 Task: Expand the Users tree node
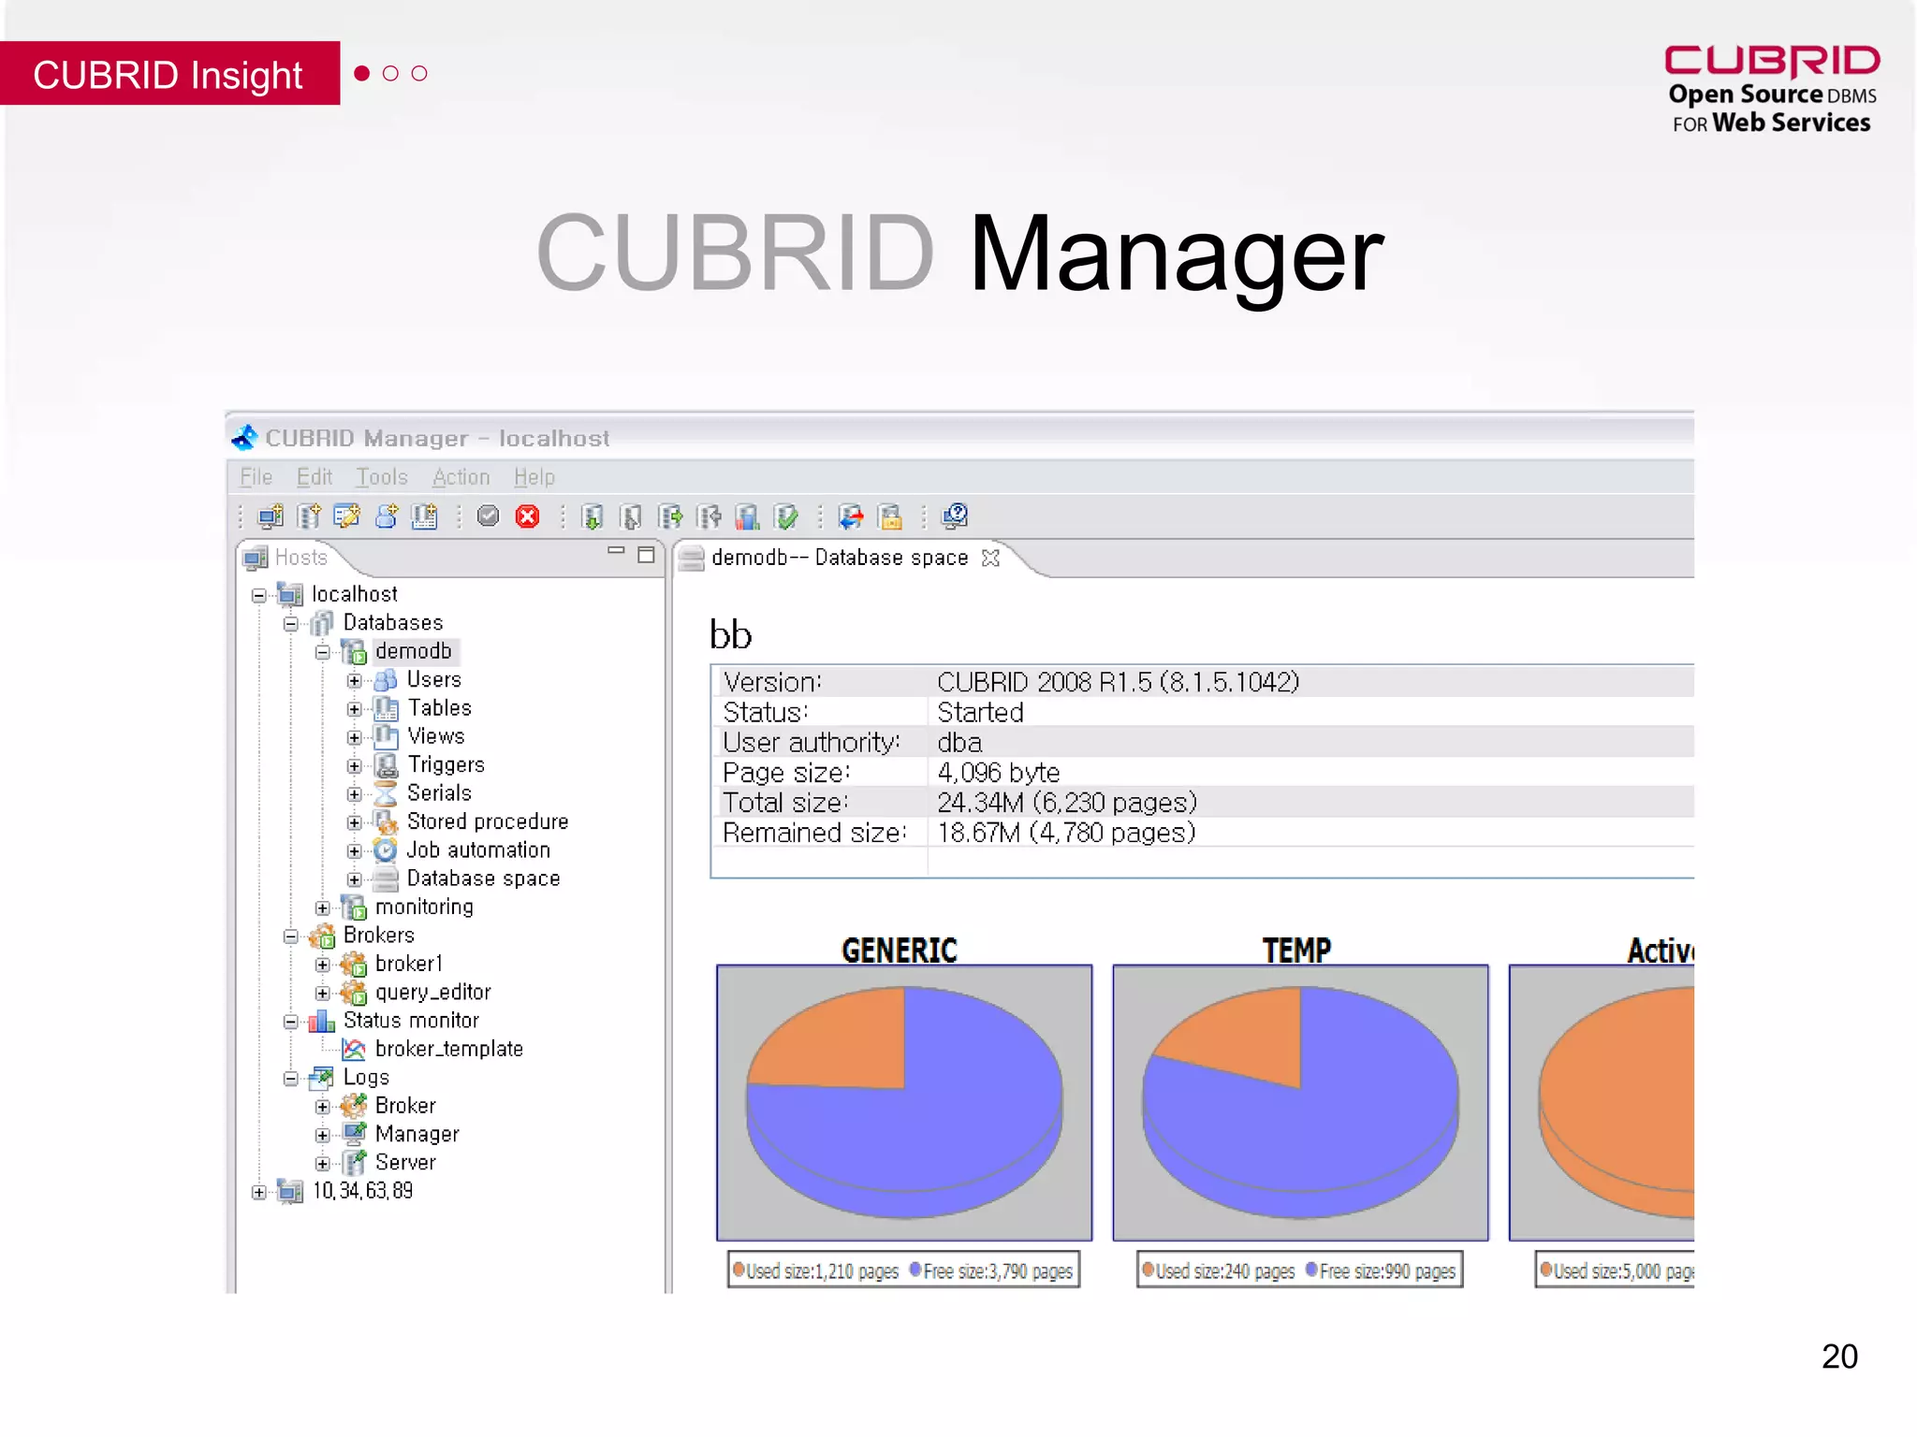(354, 680)
